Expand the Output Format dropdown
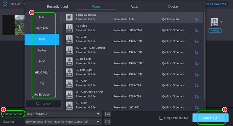Screen dimensions: 233x126 point(98,114)
